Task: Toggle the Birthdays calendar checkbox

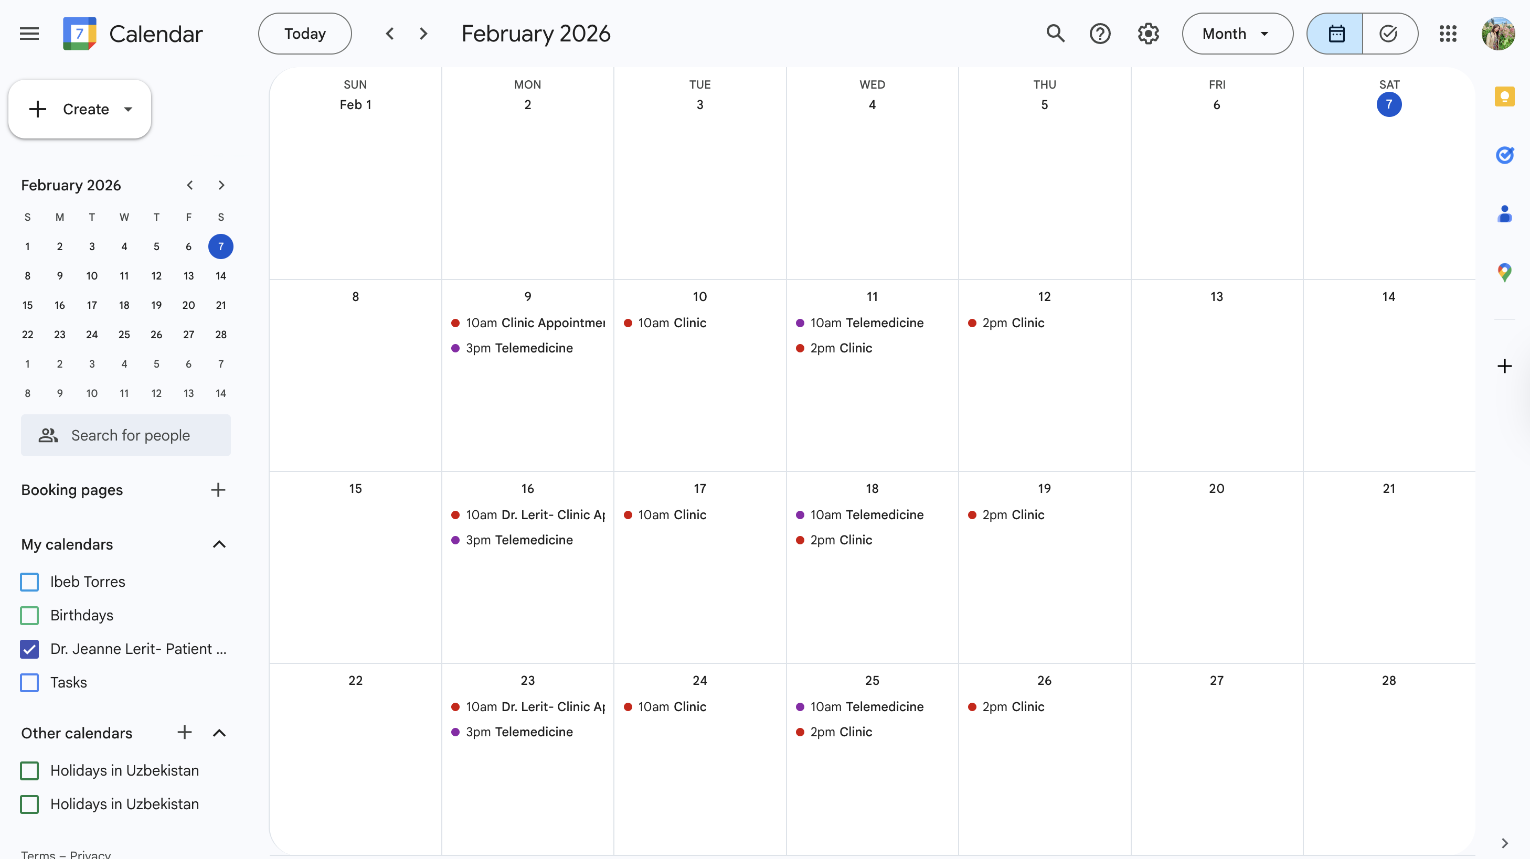Action: click(29, 615)
